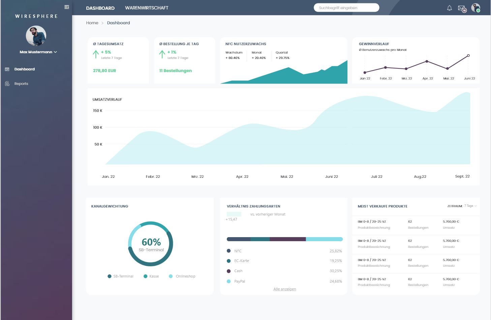This screenshot has height=320, width=491.
Task: Click the Cash color dot in payment legend
Action: [x=229, y=271]
